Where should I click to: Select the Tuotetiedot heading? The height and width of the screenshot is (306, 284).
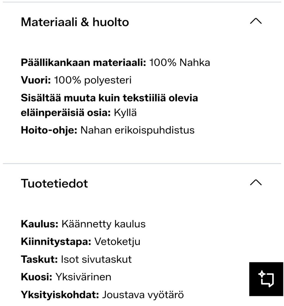(x=54, y=183)
